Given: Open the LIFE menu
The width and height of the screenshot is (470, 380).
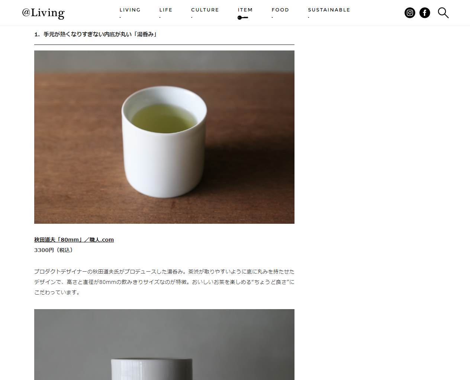Looking at the screenshot, I should [166, 10].
